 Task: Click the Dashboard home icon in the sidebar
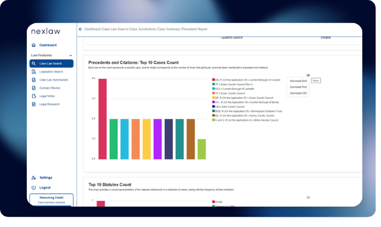(x=34, y=45)
